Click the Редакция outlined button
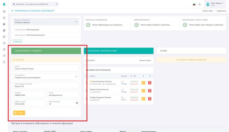The width and height of the screenshot is (229, 132). 17,41
